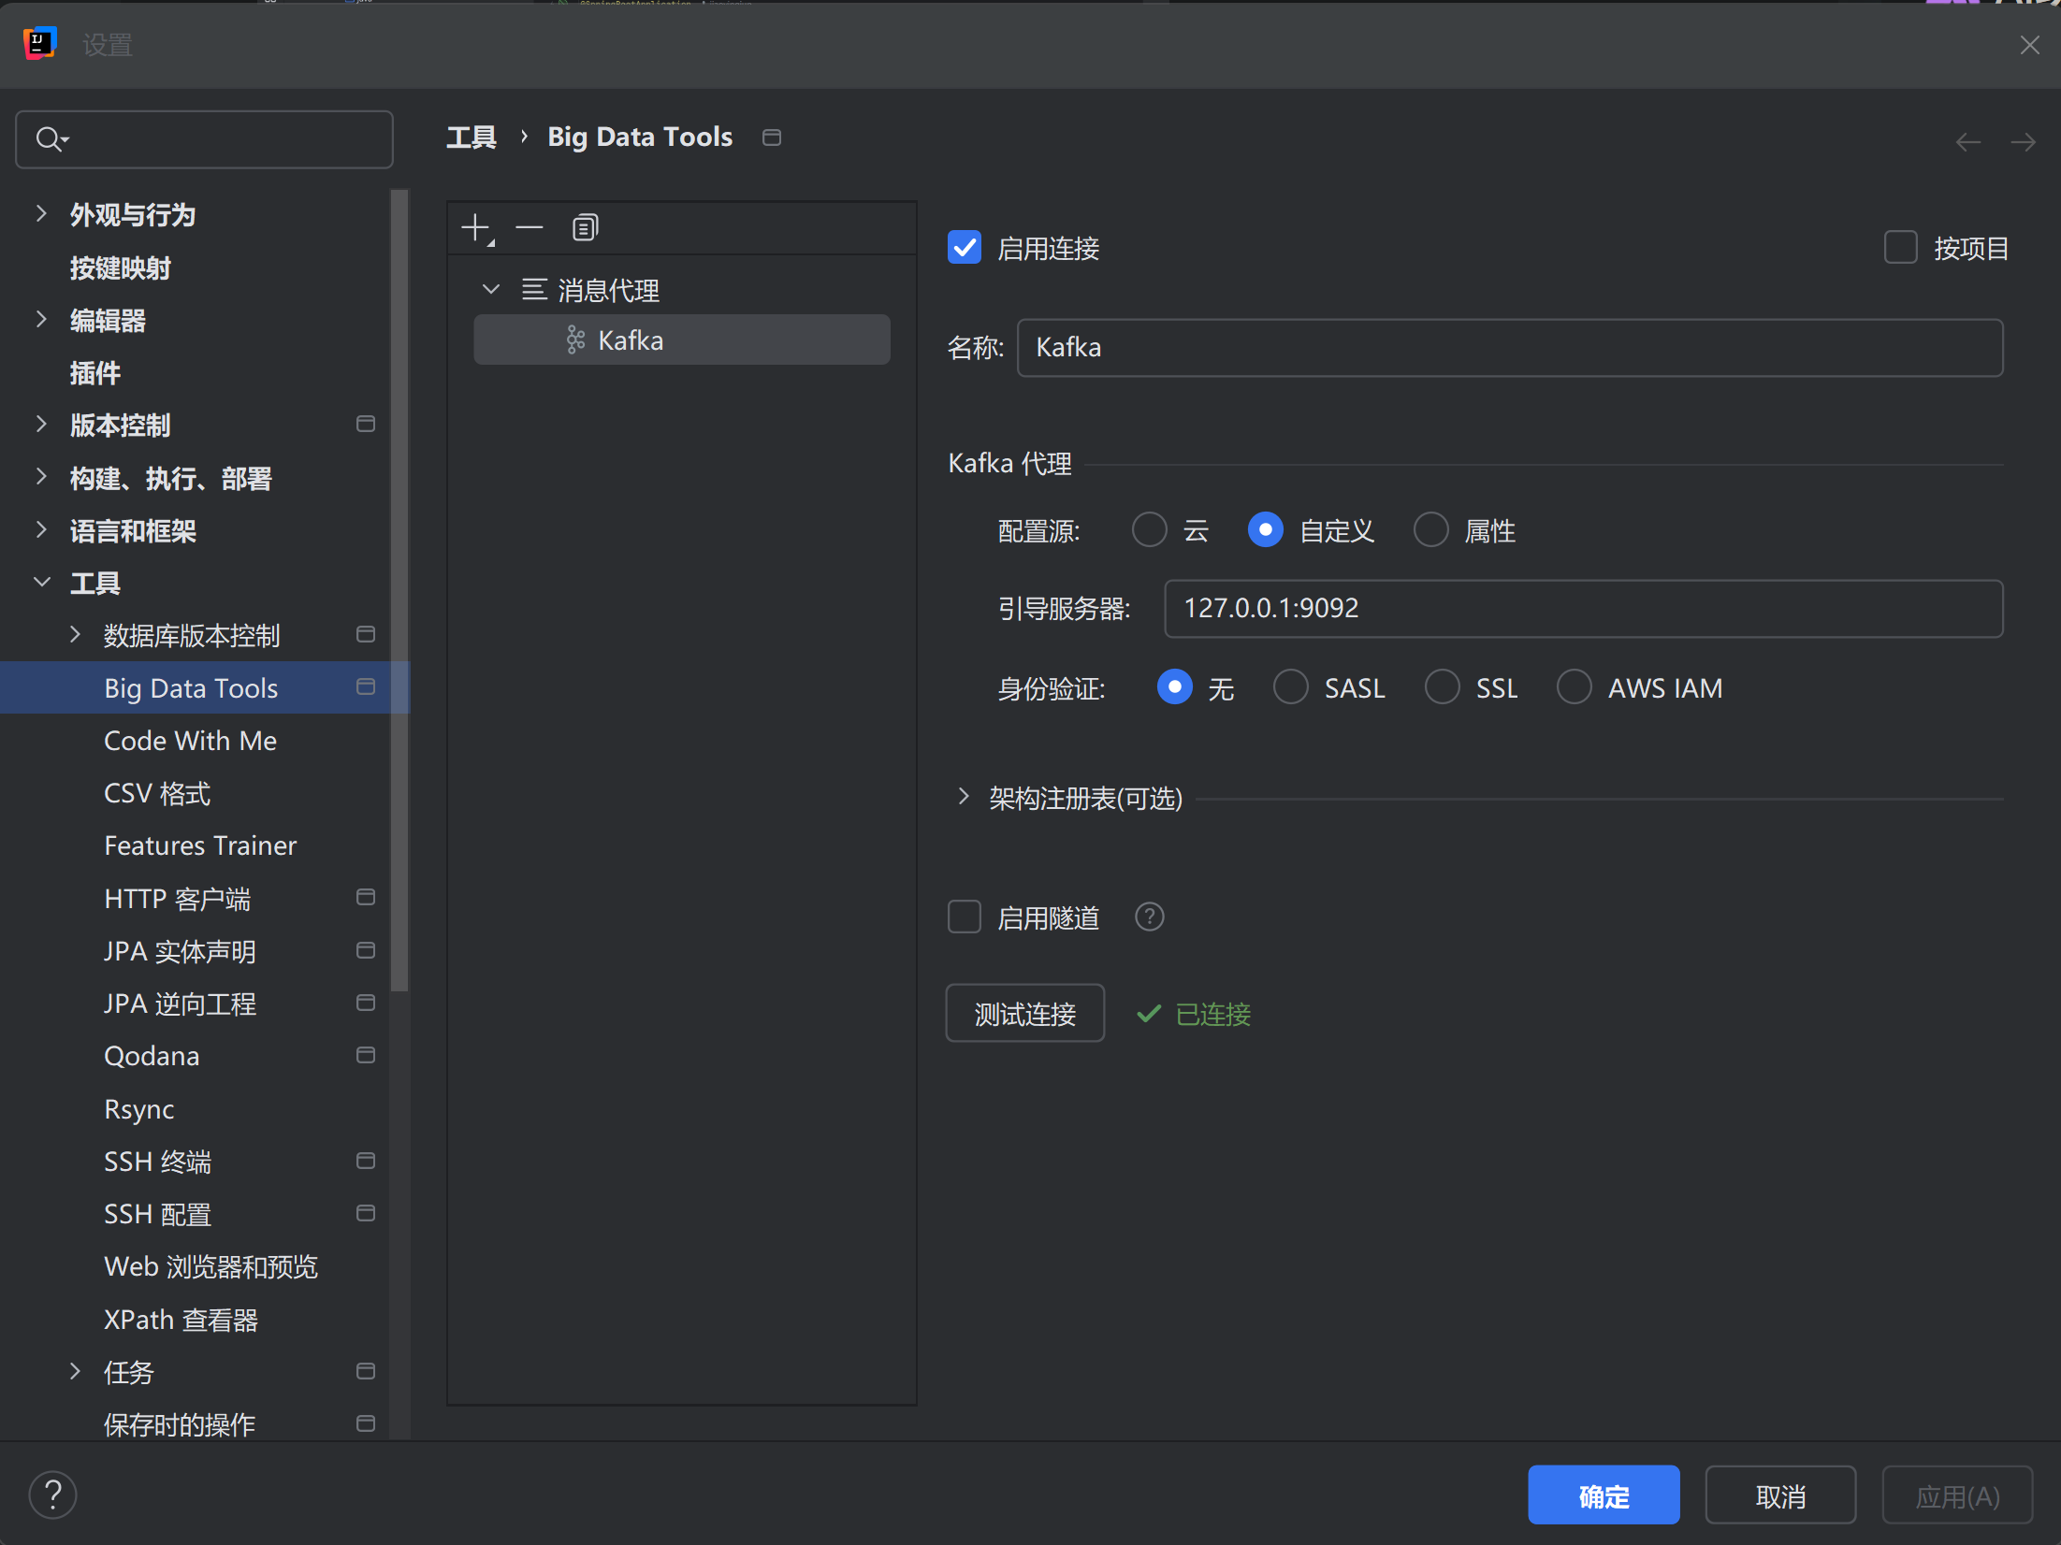Expand 架构注册表(可选) section

pyautogui.click(x=964, y=797)
